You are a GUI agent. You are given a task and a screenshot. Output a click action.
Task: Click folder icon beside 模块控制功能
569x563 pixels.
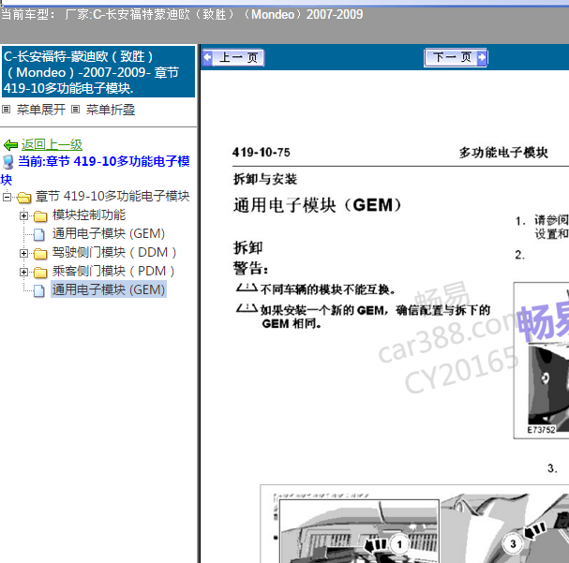click(40, 216)
